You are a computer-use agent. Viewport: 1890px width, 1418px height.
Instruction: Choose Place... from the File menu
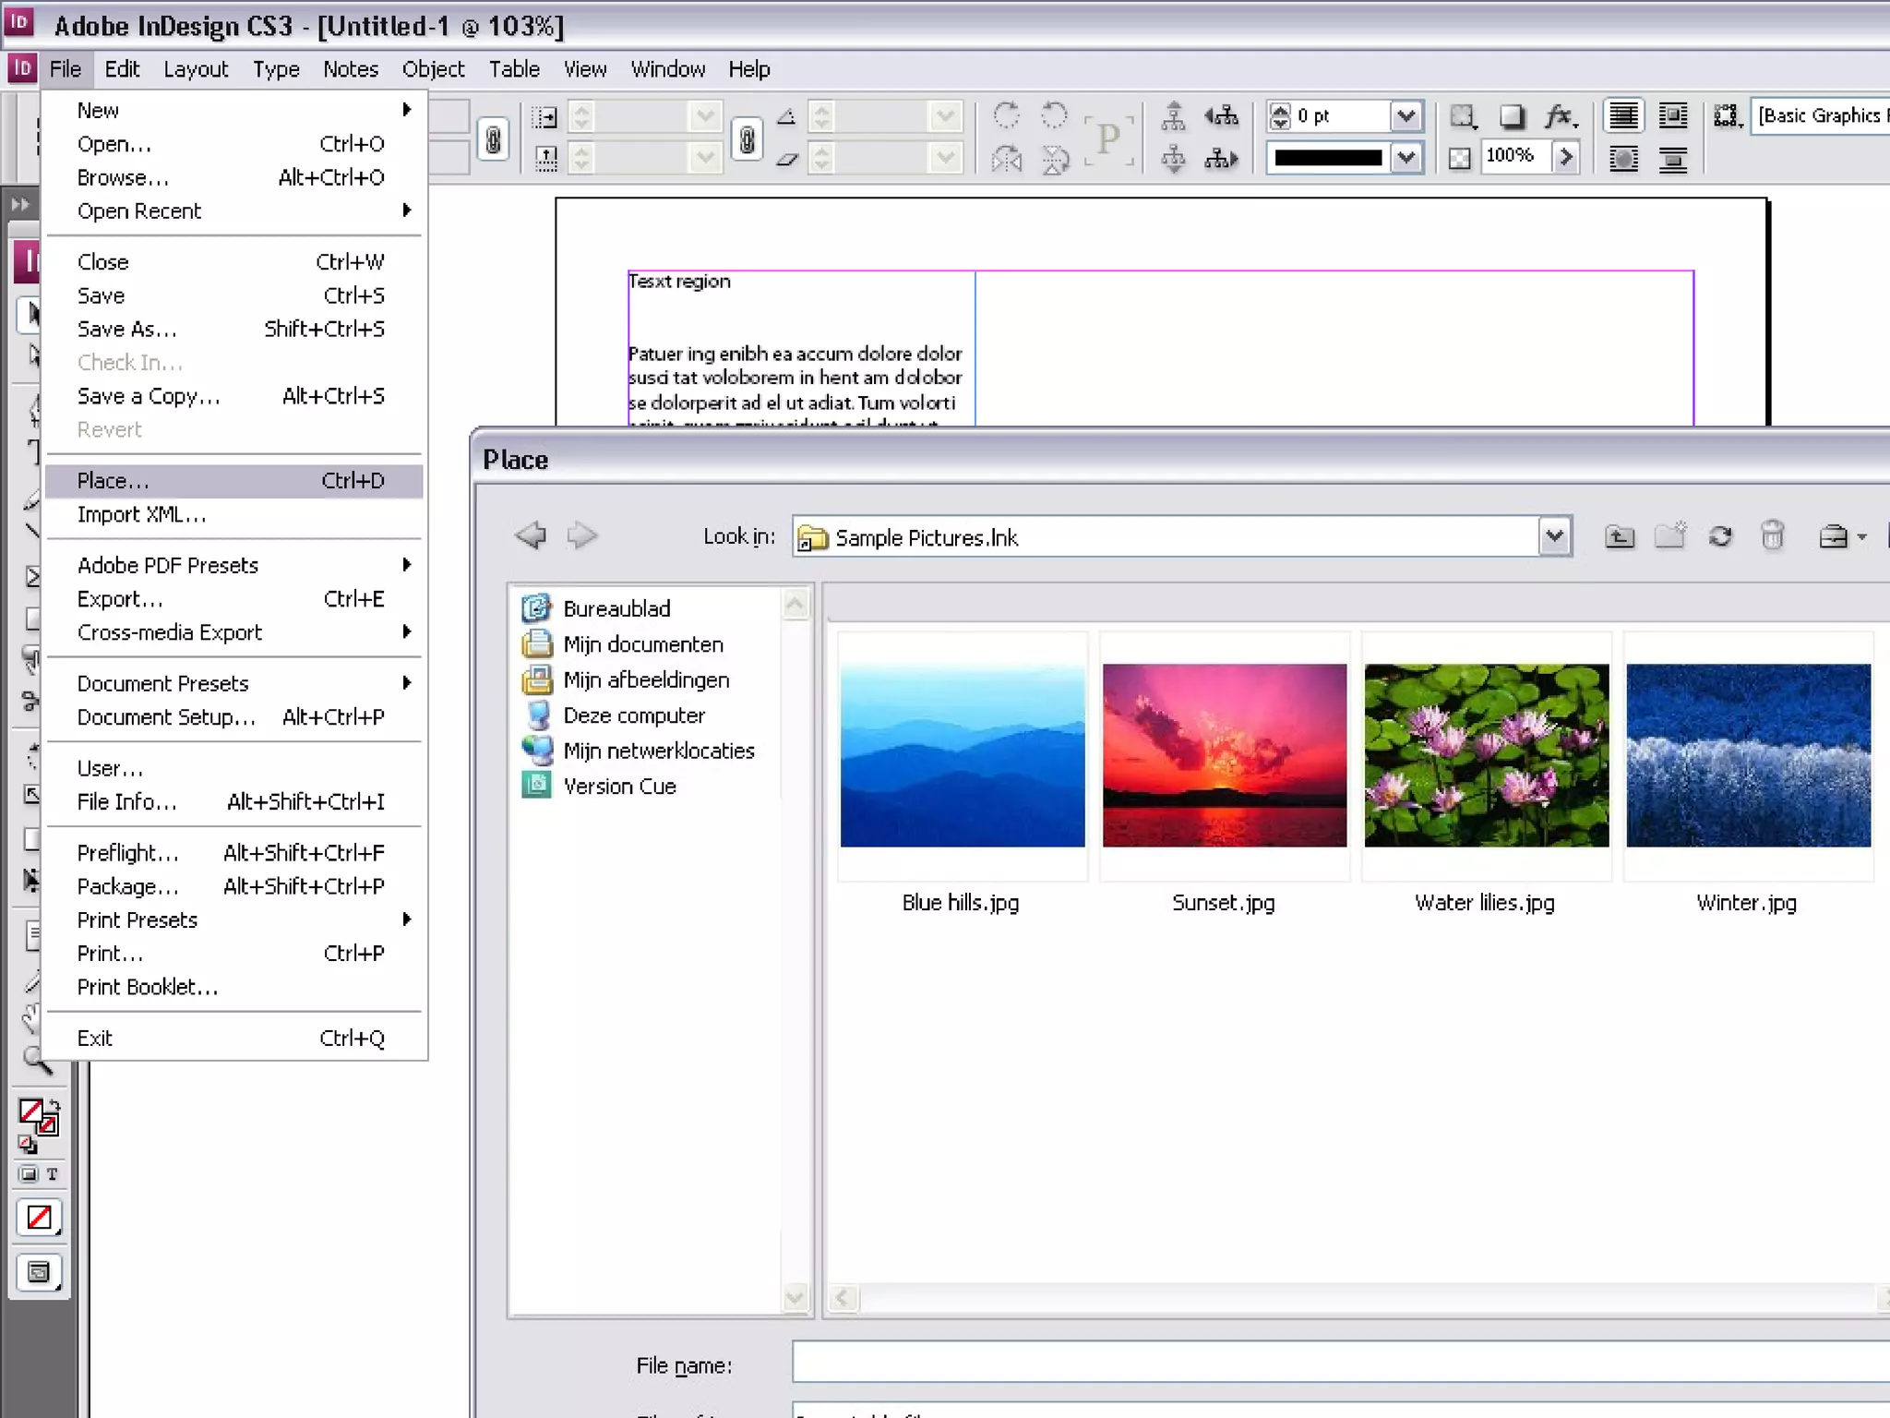pos(114,481)
